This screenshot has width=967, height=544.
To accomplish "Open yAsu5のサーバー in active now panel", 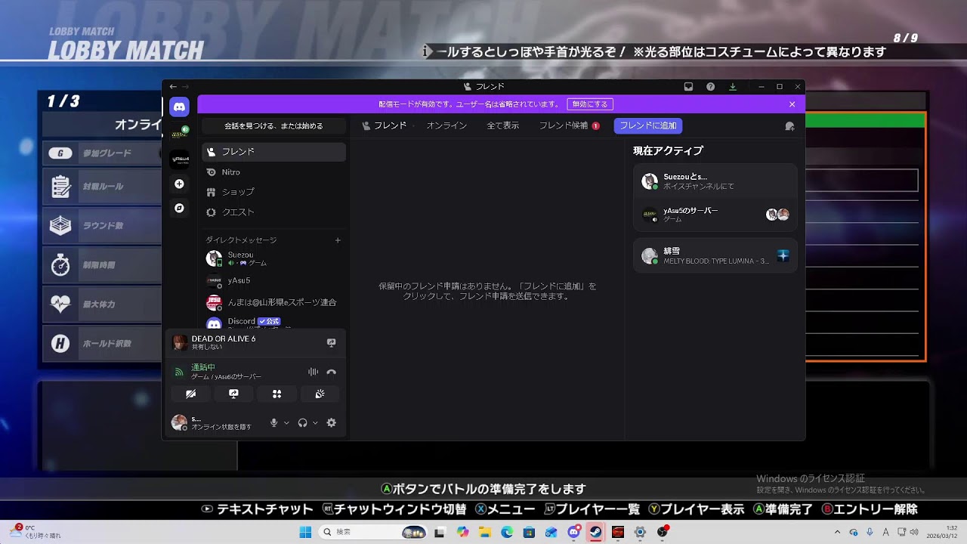I will pos(715,214).
